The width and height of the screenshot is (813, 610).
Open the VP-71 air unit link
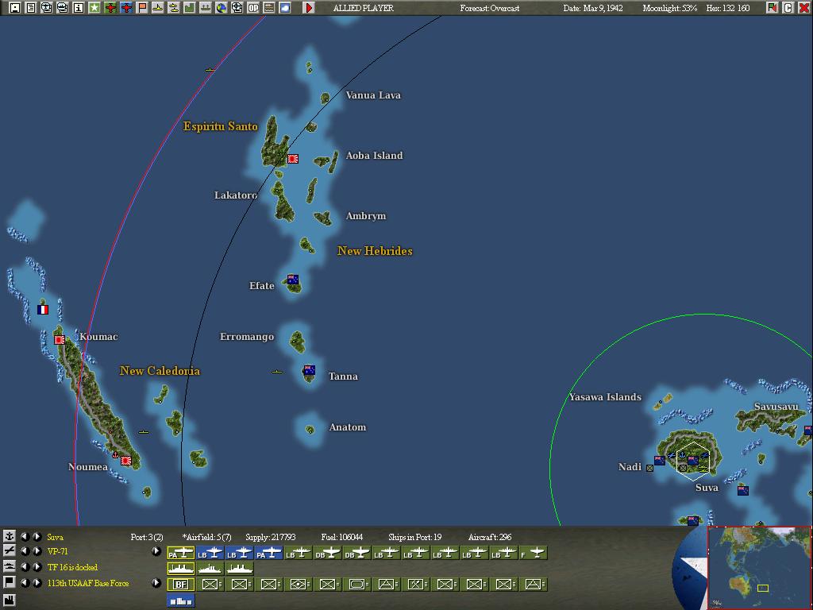[x=57, y=551]
